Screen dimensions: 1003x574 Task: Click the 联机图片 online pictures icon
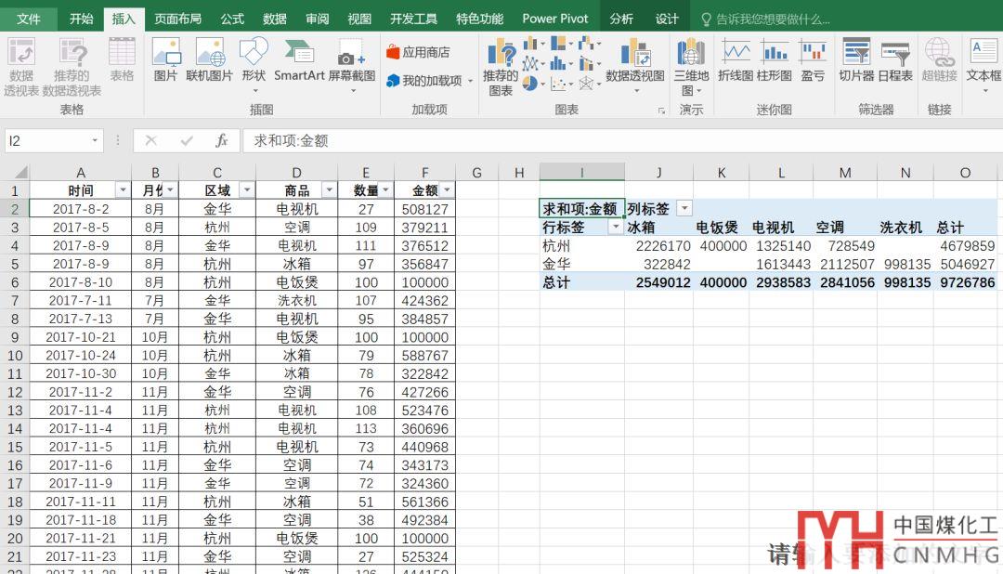click(x=210, y=61)
